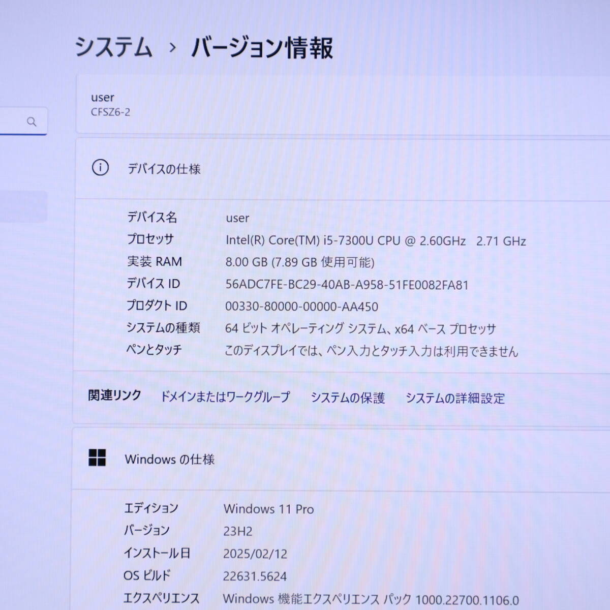Select processor value i5-7300U text
This screenshot has height=610, width=610.
[x=376, y=240]
